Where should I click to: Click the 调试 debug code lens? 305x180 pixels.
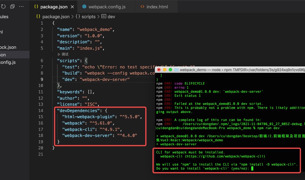(65, 54)
